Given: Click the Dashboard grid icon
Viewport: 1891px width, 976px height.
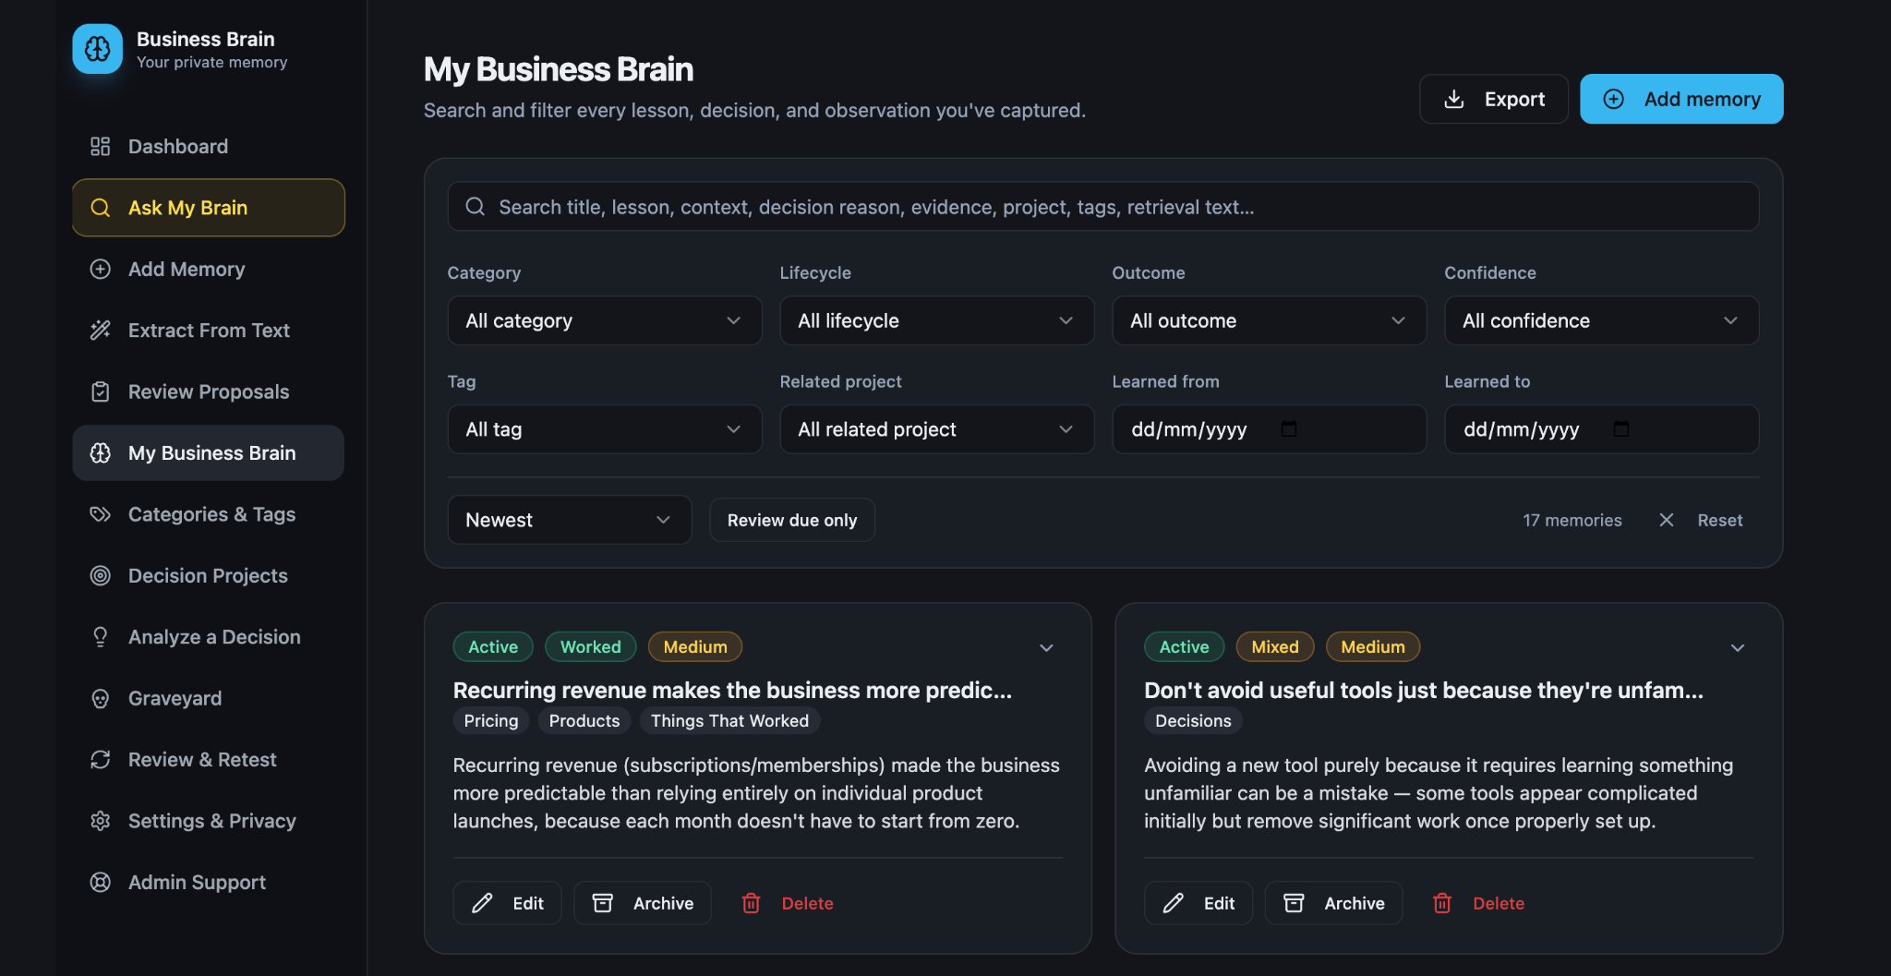Looking at the screenshot, I should click(x=100, y=147).
